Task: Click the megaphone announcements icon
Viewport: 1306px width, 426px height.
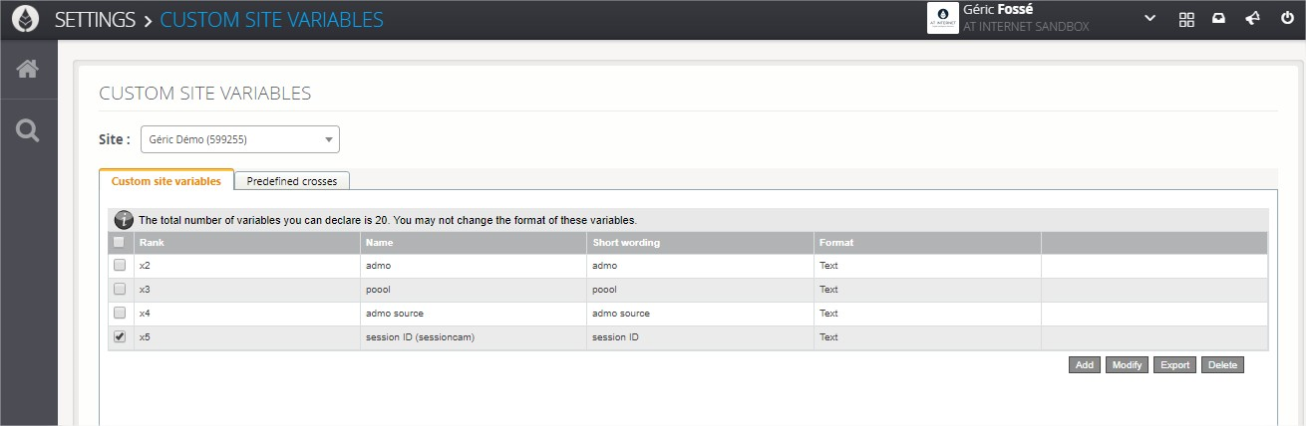Action: point(1252,20)
